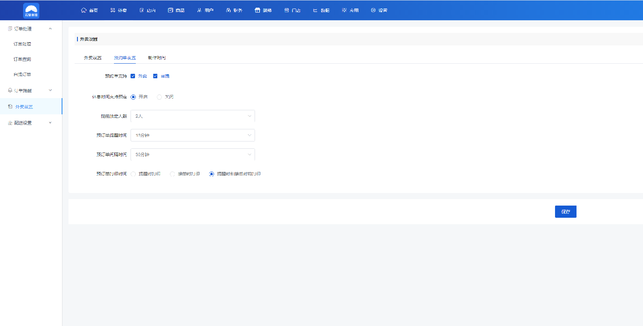Uncheck the 外卖 checkbox
The width and height of the screenshot is (643, 326).
[133, 76]
